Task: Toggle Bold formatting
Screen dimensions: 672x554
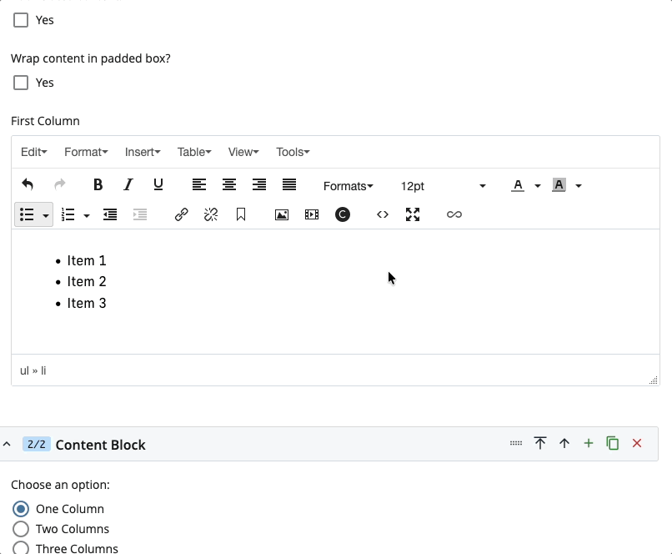Action: 98,185
